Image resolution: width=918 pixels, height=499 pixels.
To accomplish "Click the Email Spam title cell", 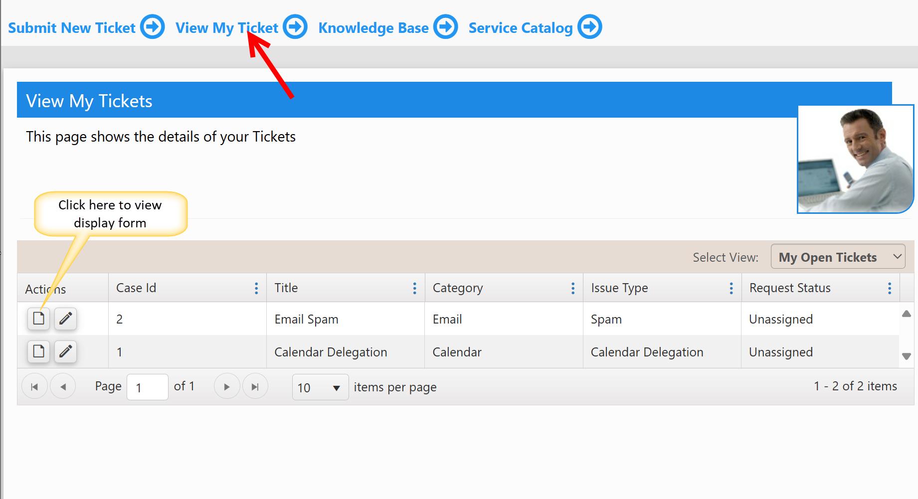I will [x=346, y=319].
